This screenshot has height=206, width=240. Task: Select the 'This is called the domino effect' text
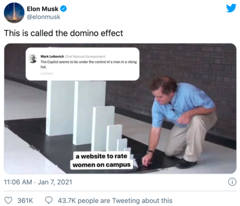[x=64, y=33]
